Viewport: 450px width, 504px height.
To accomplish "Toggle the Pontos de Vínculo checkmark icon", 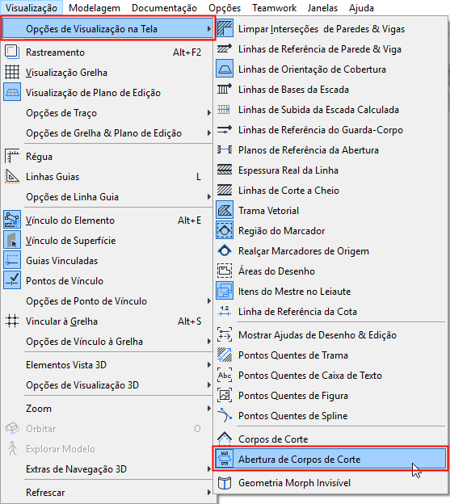I will coord(12,280).
